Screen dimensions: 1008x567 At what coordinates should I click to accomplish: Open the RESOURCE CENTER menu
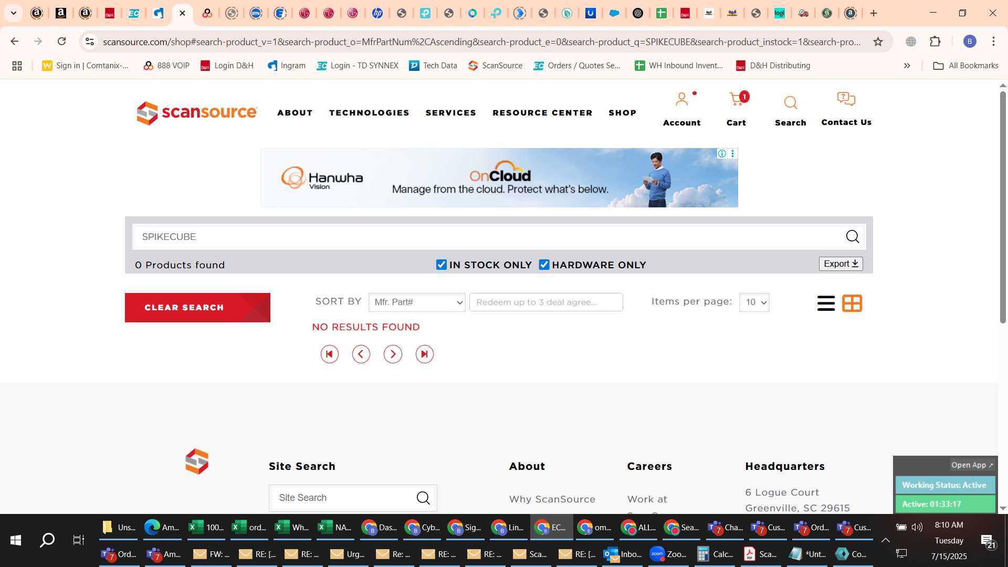[x=542, y=113]
